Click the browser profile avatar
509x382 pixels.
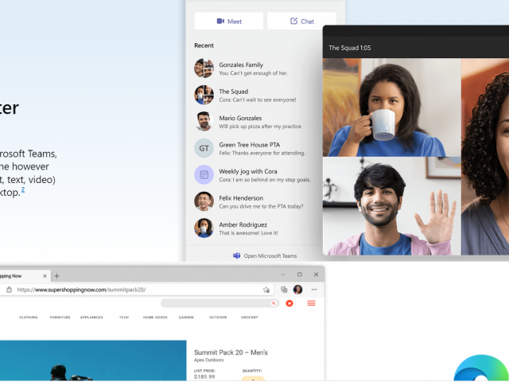click(298, 290)
